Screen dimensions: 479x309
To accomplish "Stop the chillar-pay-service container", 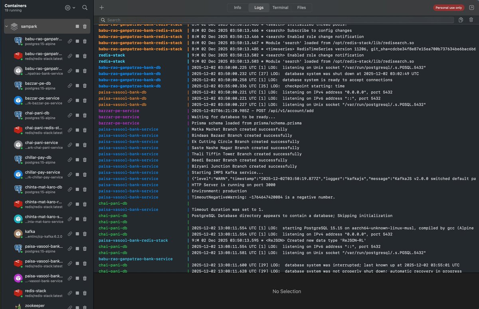I will pos(77,175).
